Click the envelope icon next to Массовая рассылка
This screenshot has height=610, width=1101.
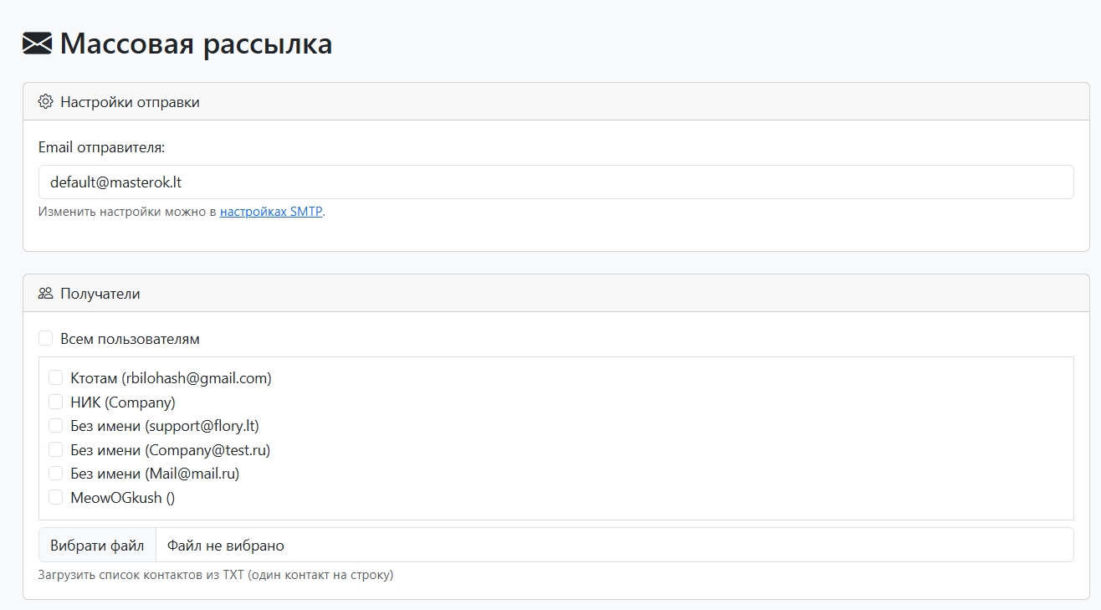tap(37, 44)
